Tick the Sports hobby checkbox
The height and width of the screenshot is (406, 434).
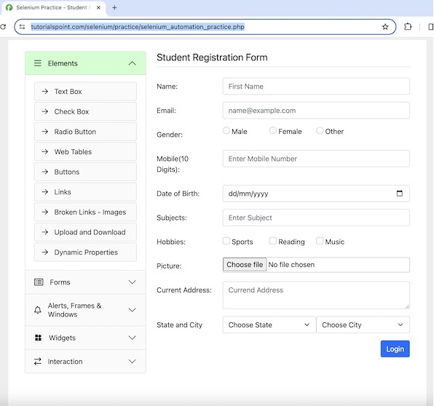pyautogui.click(x=226, y=241)
